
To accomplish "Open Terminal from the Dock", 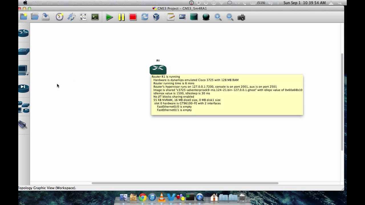I will click(190, 197).
